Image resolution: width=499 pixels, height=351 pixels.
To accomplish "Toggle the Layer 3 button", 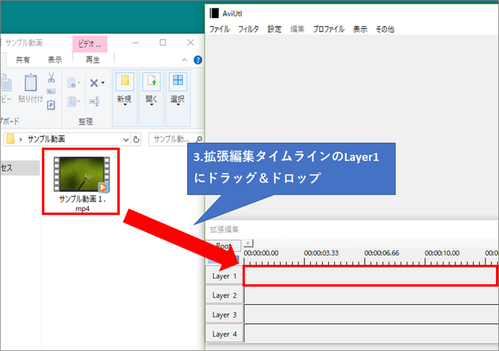I will (225, 315).
